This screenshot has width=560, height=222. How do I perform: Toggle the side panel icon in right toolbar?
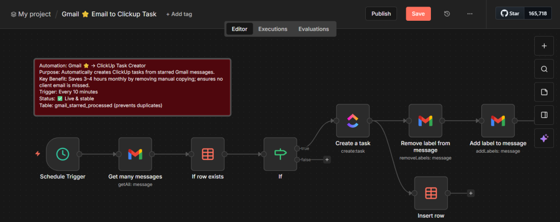[x=544, y=115]
